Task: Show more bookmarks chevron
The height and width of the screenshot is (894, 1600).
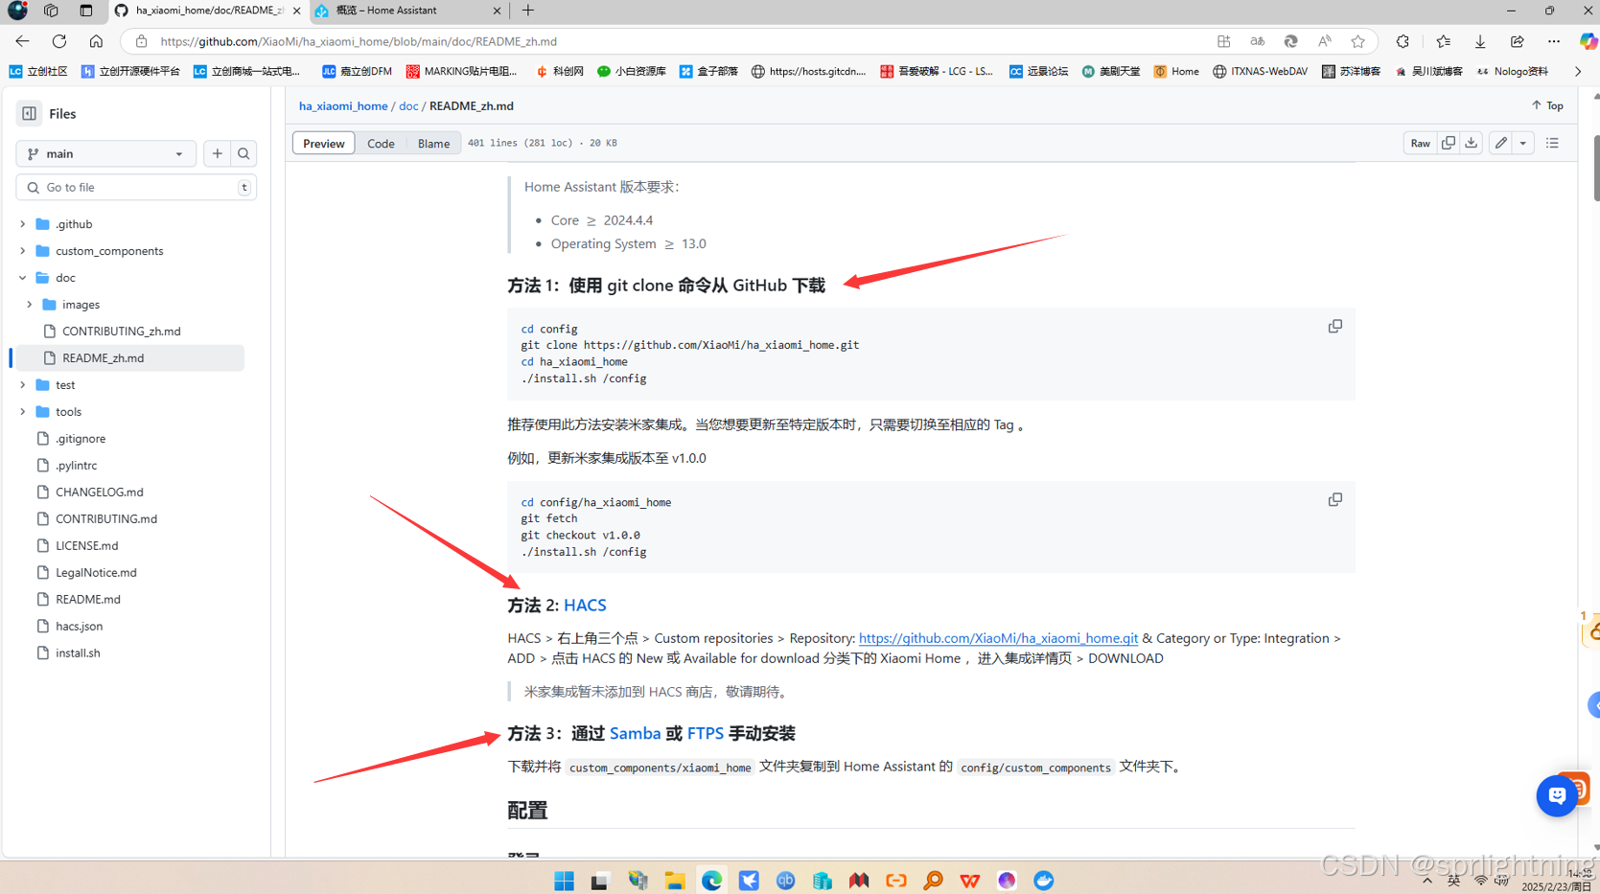Action: click(x=1578, y=71)
